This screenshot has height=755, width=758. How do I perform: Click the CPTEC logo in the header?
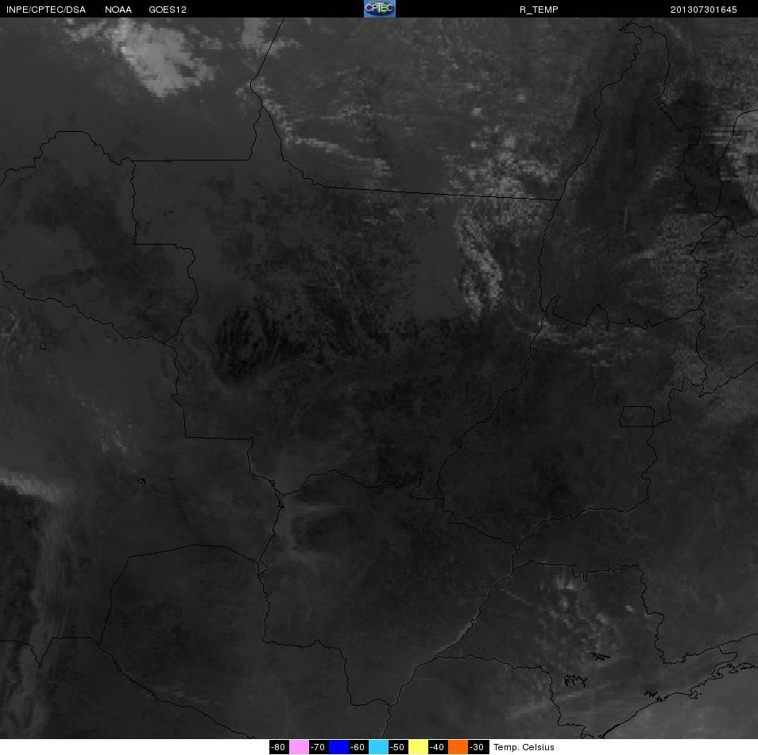point(380,9)
